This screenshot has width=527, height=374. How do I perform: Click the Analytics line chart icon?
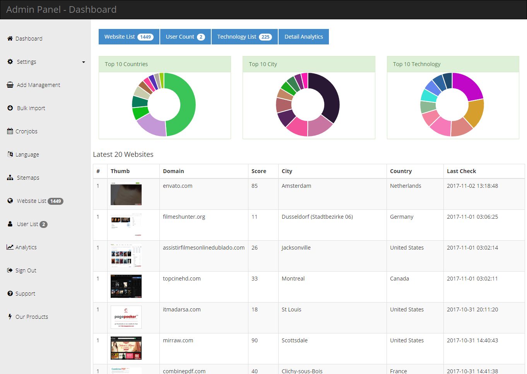point(10,247)
